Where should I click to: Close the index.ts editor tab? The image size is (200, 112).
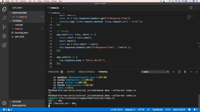pyautogui.click(x=64, y=8)
